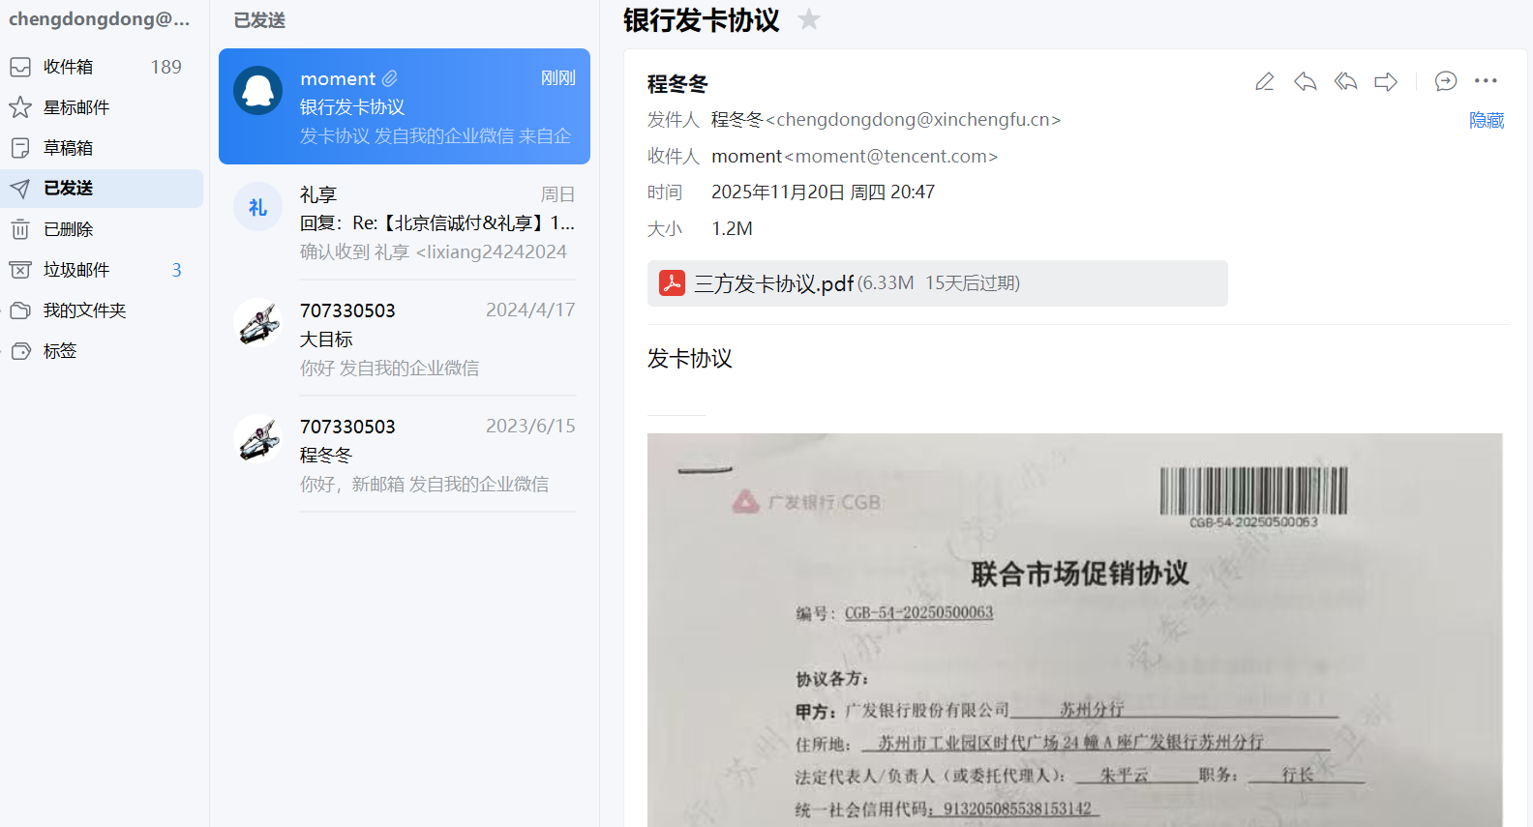Click the body text 发卡协议
This screenshot has height=827, width=1533.
[690, 359]
